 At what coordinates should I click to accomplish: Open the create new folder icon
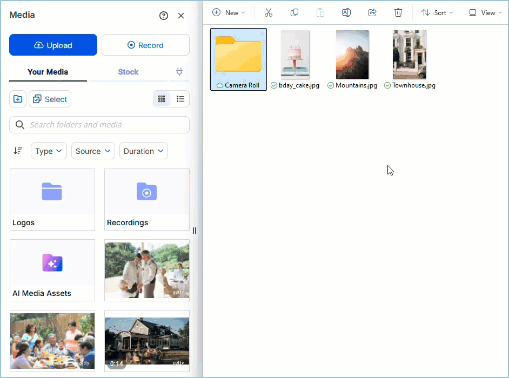17,99
